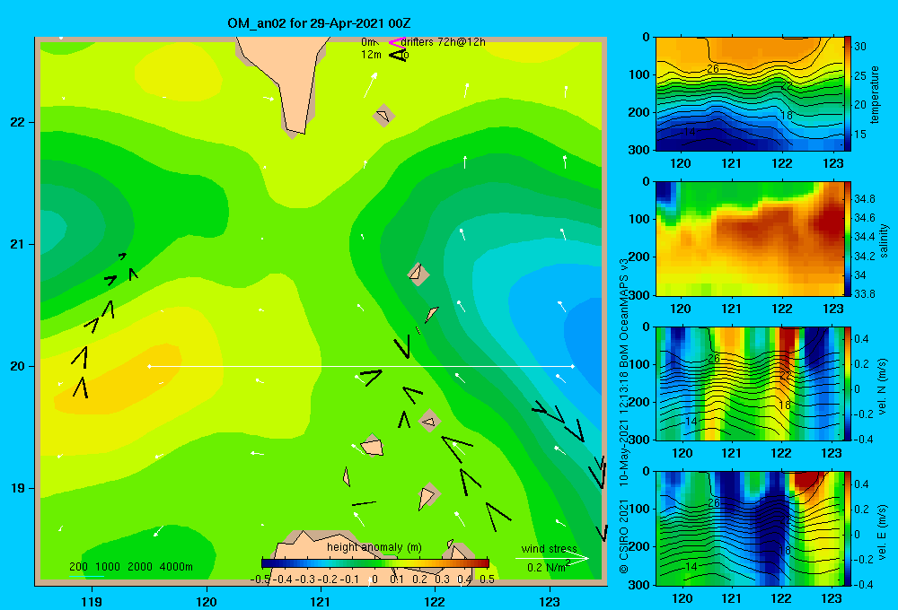The width and height of the screenshot is (898, 610).
Task: Click the vel. N color scale bar
Action: tap(847, 384)
